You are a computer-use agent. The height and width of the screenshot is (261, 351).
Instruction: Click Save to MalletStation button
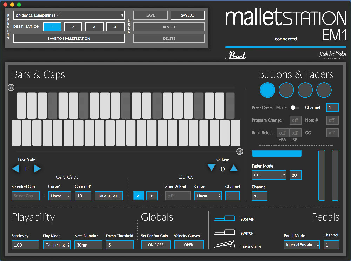(x=69, y=38)
